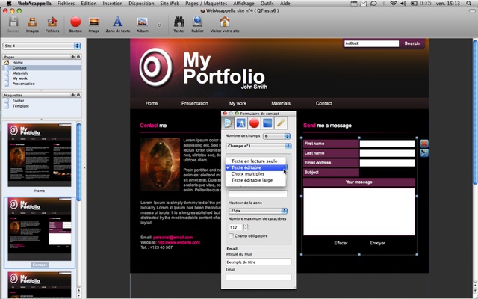Click the Home page thumbnail
Screen dimensions: 478x299
[40, 155]
